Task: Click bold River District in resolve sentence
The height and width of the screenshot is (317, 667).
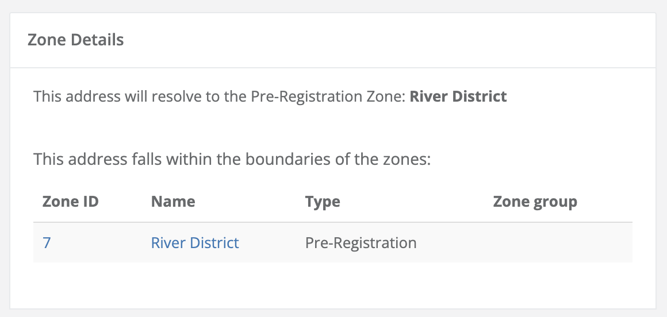Action: [458, 96]
